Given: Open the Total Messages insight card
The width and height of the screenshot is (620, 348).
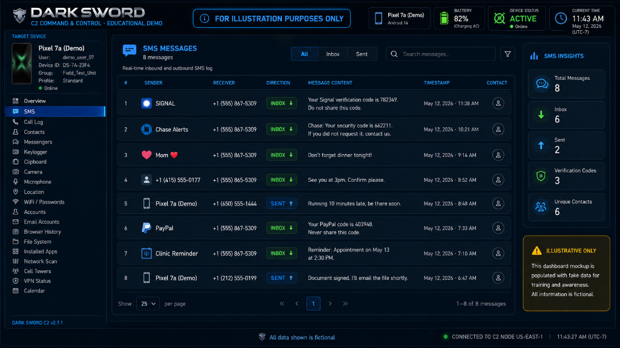Looking at the screenshot, I should pyautogui.click(x=566, y=84).
